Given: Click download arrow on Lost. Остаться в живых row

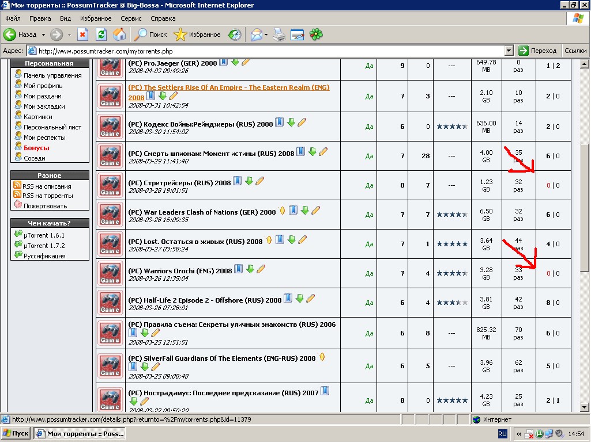Looking at the screenshot, I should [291, 239].
